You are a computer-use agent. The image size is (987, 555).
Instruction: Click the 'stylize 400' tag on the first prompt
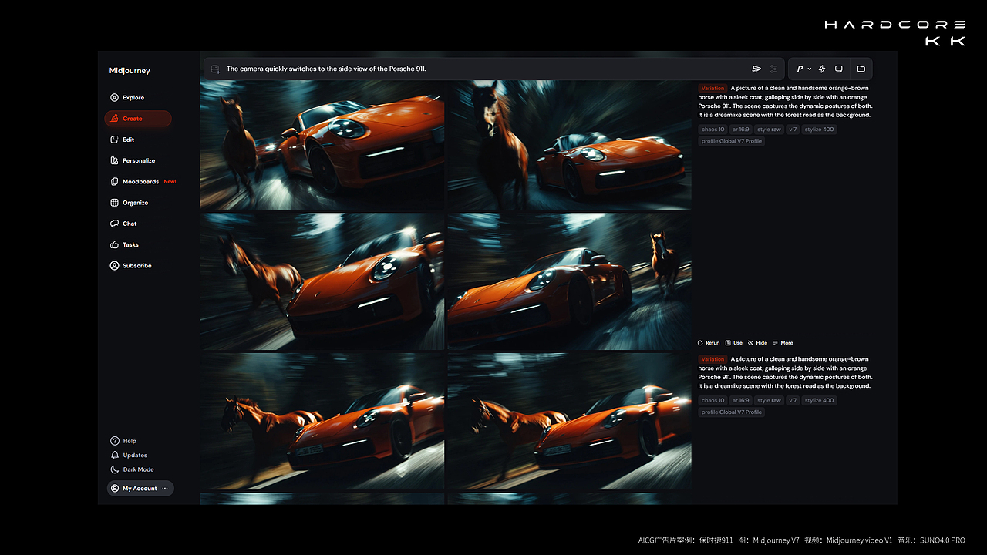tap(819, 129)
